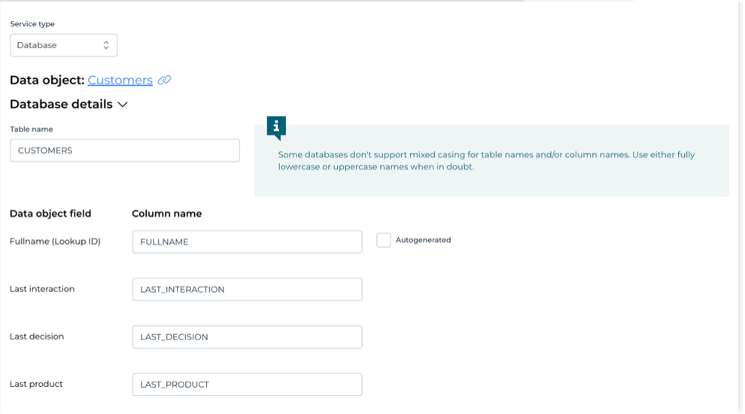Click the 'Data object field' header

[50, 214]
